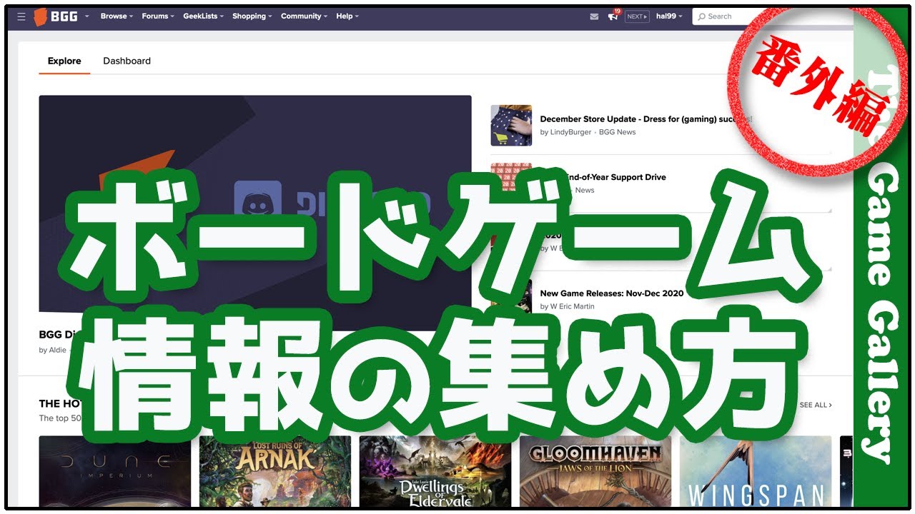Open the Wingspan game cover
The width and height of the screenshot is (915, 514).
[755, 471]
